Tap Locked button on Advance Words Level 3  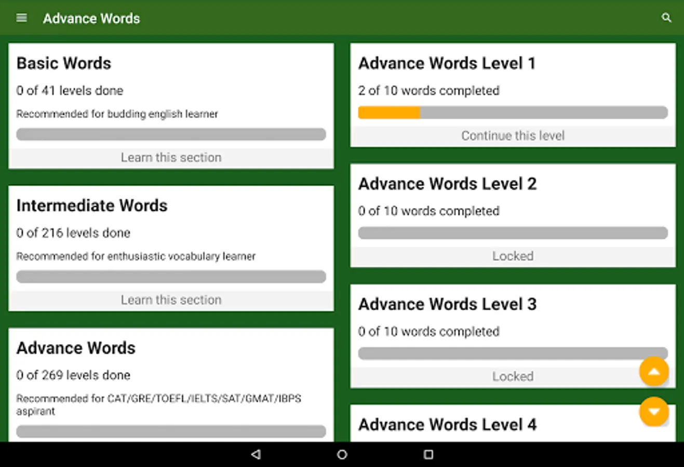[x=513, y=377]
